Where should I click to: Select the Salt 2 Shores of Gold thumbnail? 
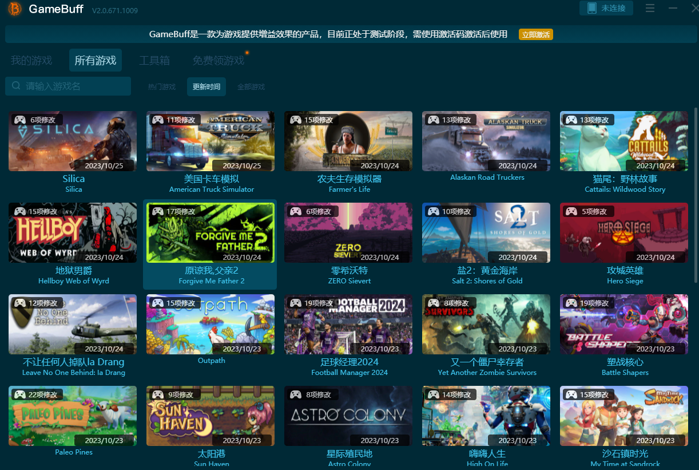[486, 232]
